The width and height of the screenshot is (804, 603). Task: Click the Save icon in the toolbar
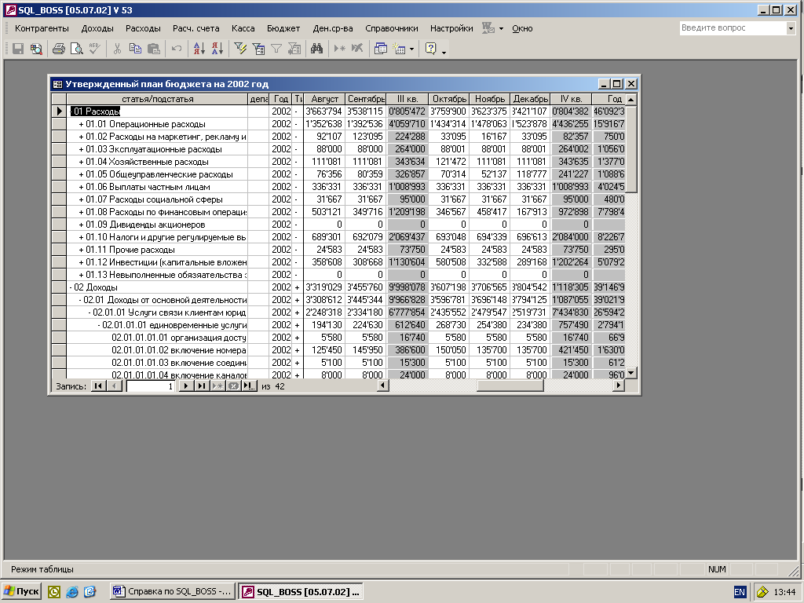18,49
